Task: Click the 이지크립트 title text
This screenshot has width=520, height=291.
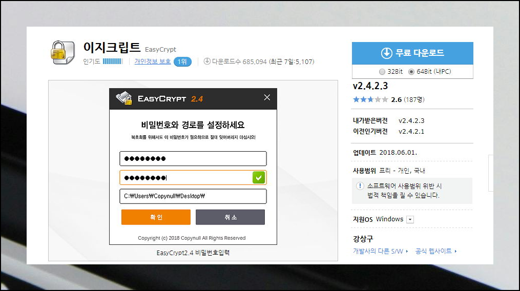Action: coord(112,48)
